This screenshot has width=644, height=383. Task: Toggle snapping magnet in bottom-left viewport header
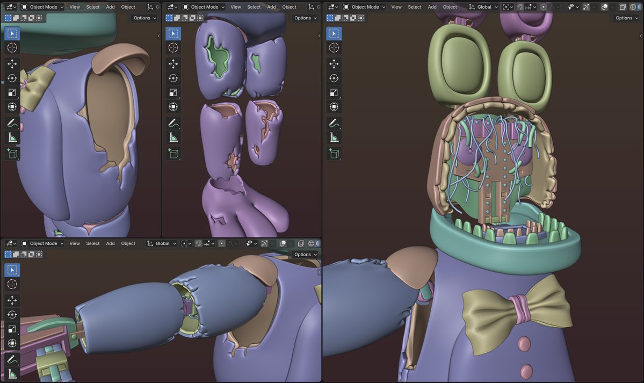(198, 243)
